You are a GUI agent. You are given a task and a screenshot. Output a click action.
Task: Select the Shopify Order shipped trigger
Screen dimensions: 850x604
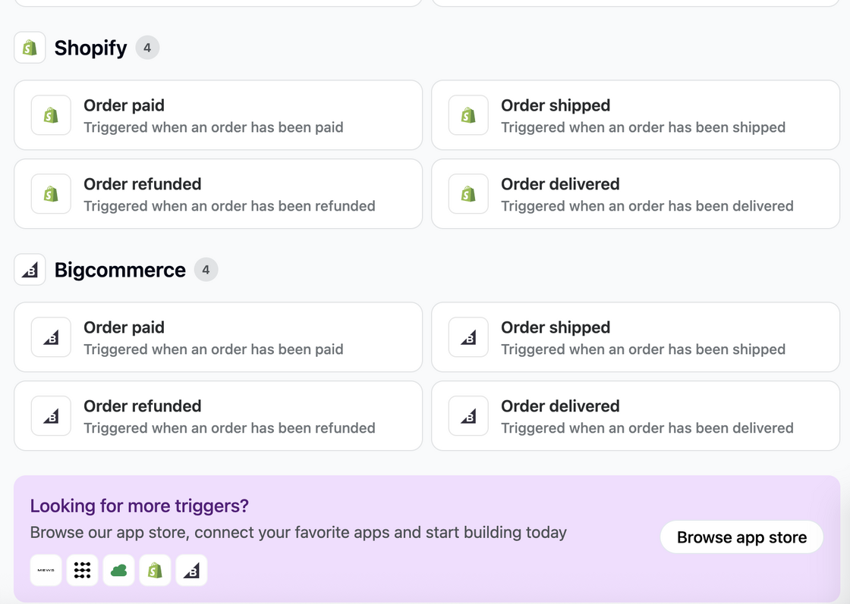coord(635,115)
